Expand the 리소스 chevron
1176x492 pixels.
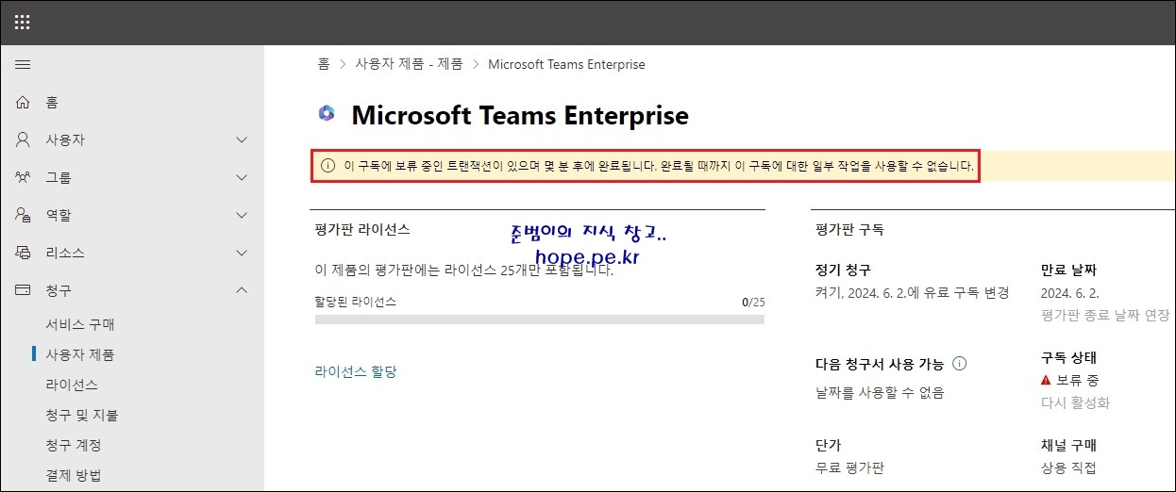tap(242, 253)
